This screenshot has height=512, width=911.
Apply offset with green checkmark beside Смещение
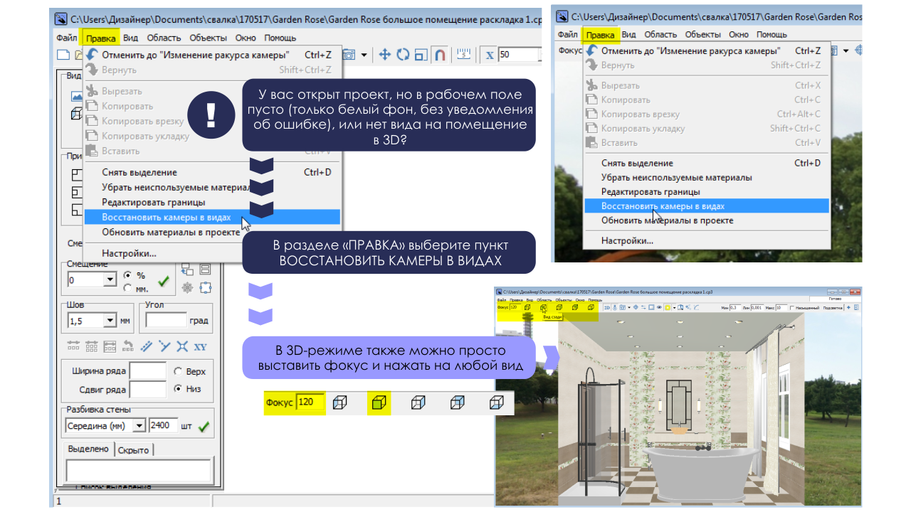click(x=163, y=281)
